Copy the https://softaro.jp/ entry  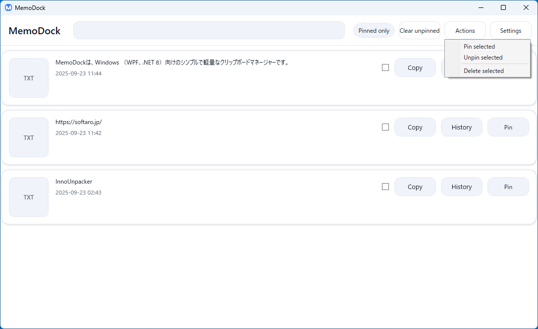(415, 127)
